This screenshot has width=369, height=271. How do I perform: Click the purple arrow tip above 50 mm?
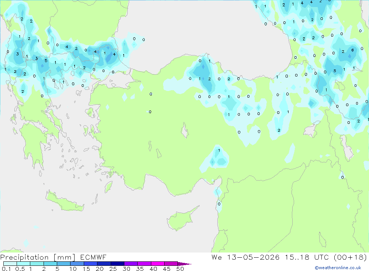tap(184, 264)
